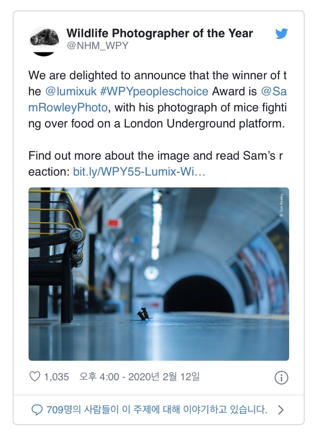Open the Wildlife Photographer of the Year account name
Screen dimensions: 317x434
159,33
